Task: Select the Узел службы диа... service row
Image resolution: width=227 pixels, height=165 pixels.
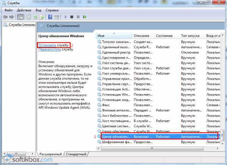Action: click(x=159, y=68)
